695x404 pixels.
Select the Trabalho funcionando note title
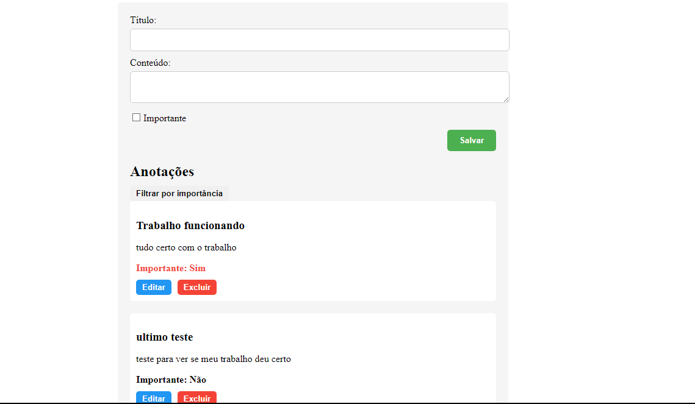pos(190,225)
